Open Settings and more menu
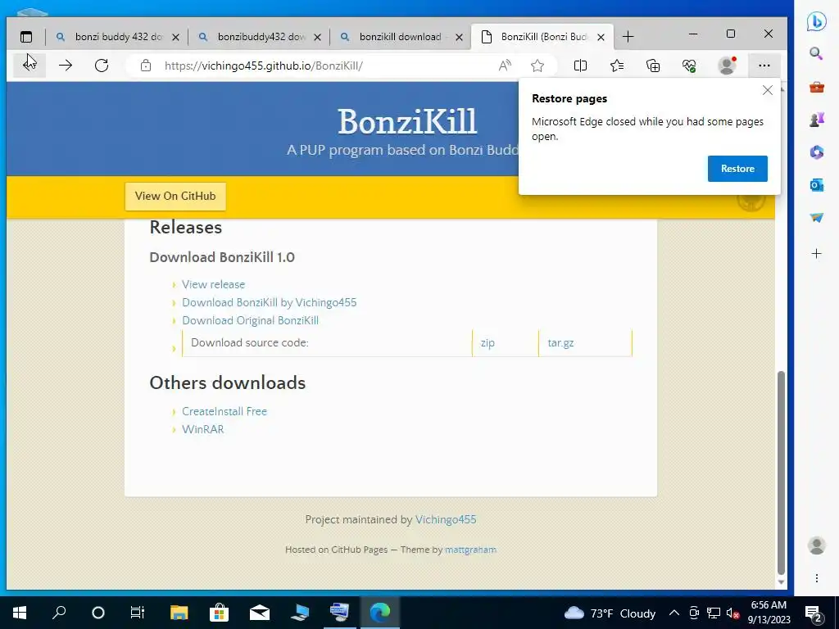This screenshot has width=839, height=629. click(764, 66)
